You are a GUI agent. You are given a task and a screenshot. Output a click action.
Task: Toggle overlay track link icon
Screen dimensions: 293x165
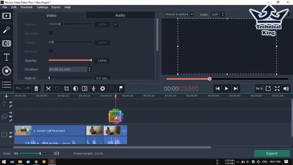coord(11,120)
